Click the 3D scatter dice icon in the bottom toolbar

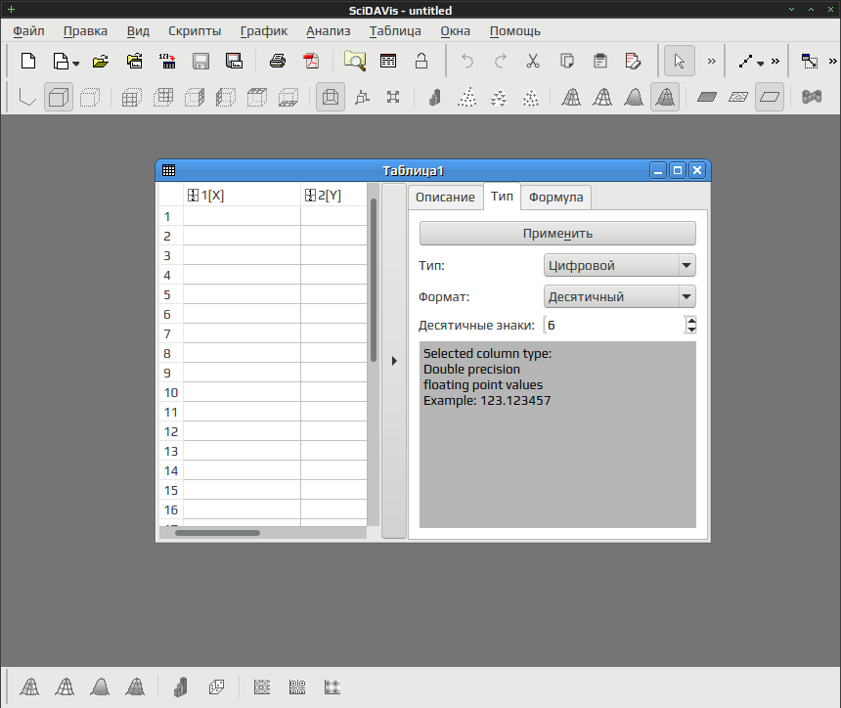click(216, 687)
